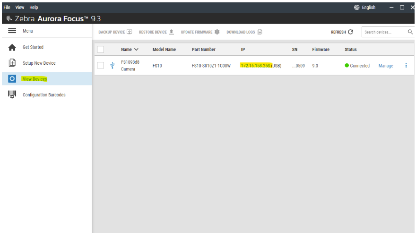Click the USB connection icon for FS1093d8
The image size is (416, 233).
(x=112, y=65)
